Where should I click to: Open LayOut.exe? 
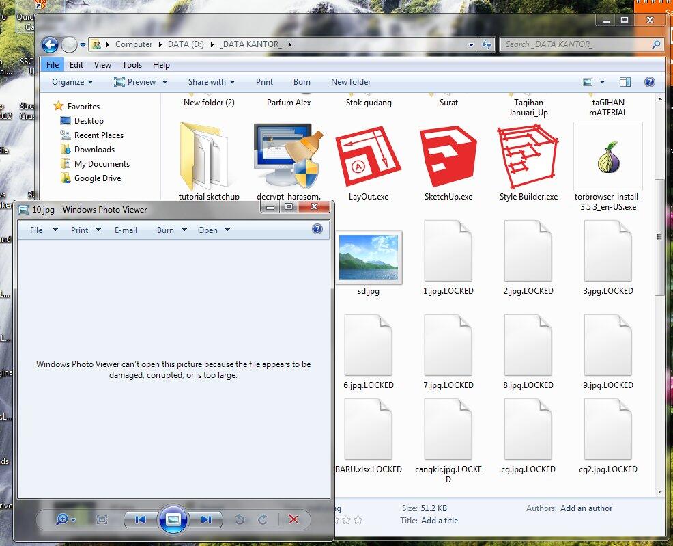(x=368, y=157)
